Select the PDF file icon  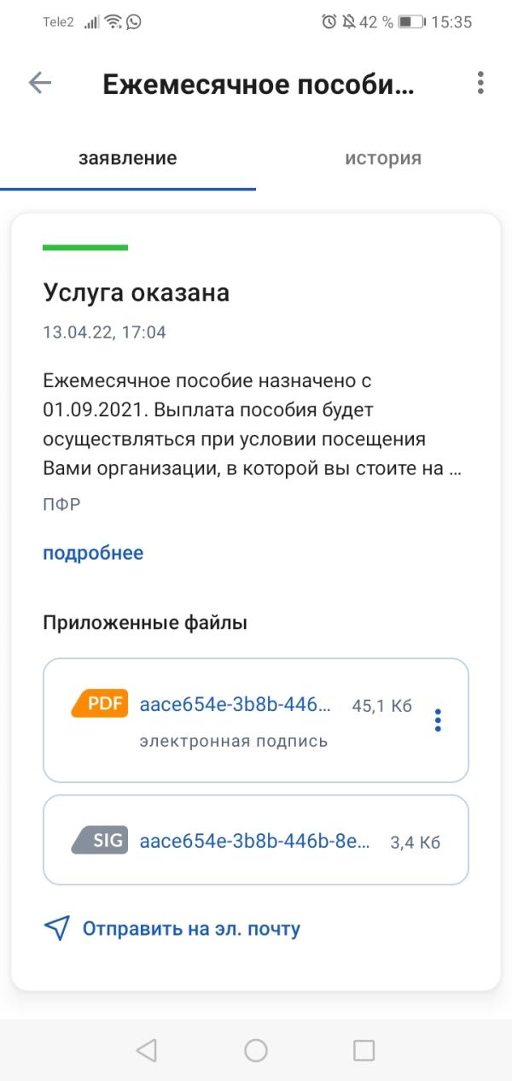(102, 704)
